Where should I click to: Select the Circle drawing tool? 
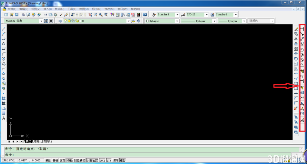point(3,59)
